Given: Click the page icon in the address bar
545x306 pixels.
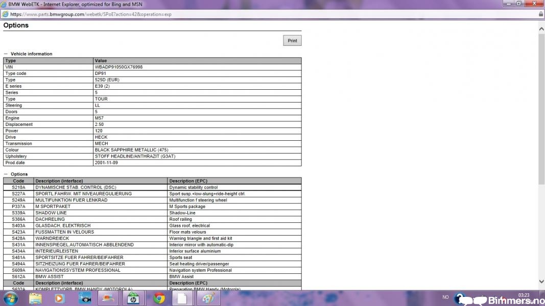Looking at the screenshot, I should tap(5, 14).
